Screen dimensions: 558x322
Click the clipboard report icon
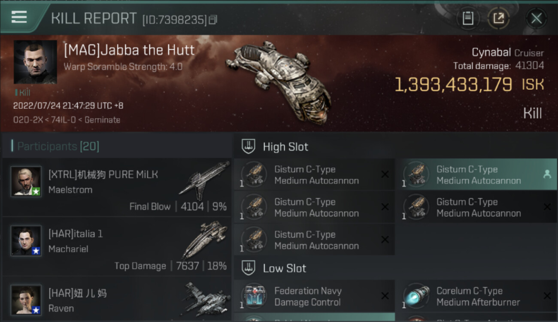click(468, 18)
